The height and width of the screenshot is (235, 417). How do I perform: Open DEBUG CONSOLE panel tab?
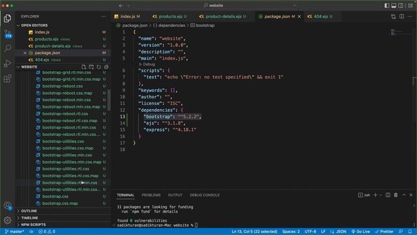pos(205,195)
